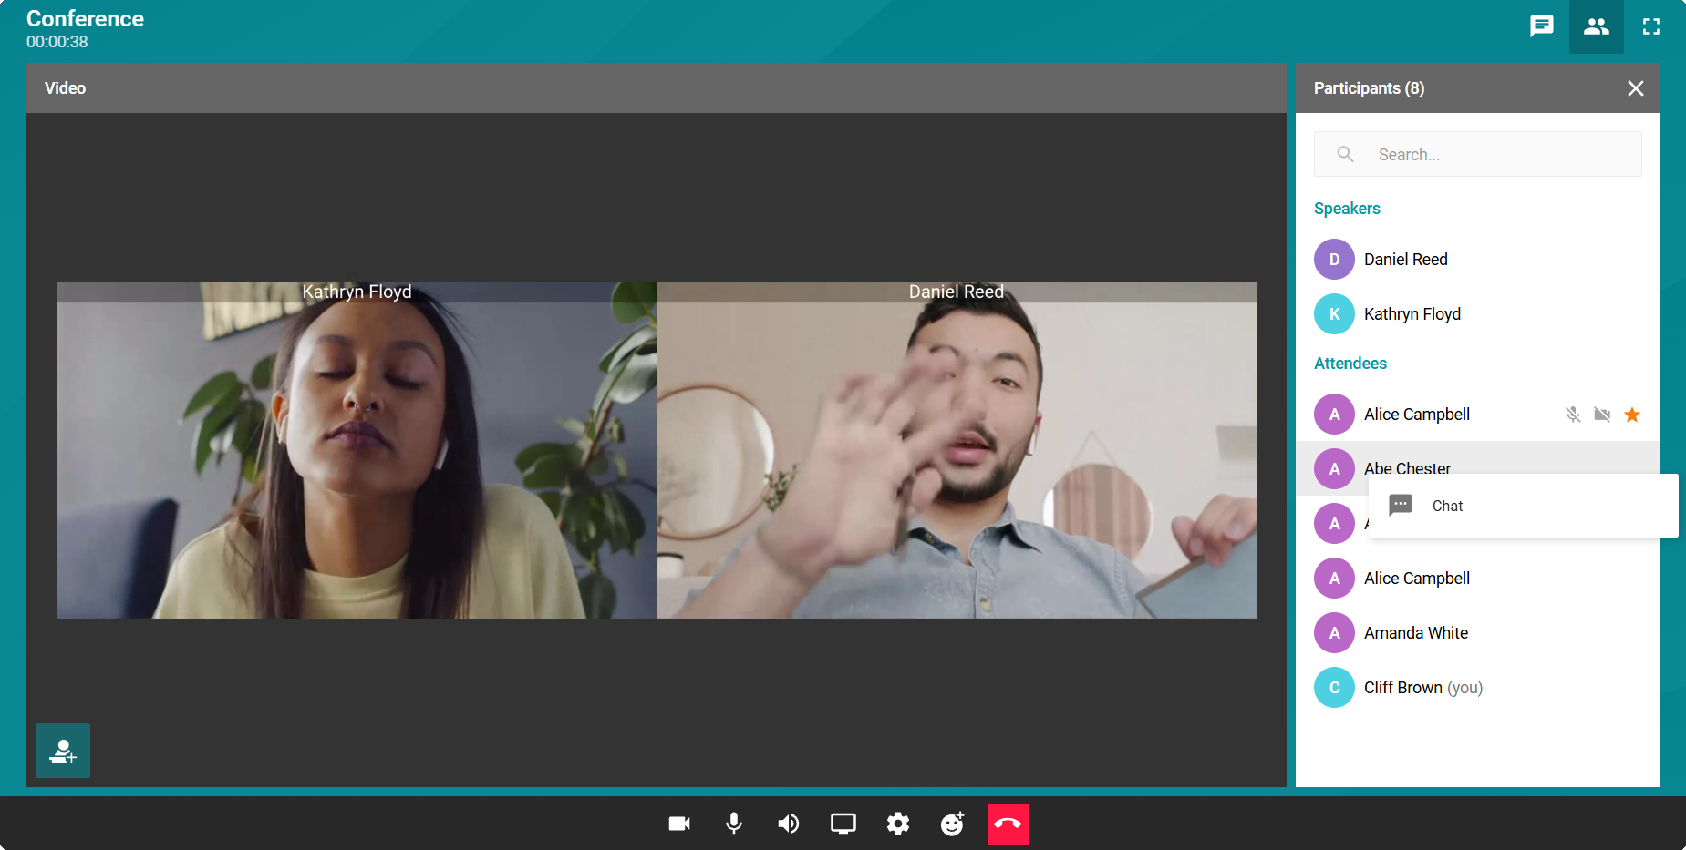Toggle the participants panel icon
This screenshot has height=850, width=1686.
1596,26
